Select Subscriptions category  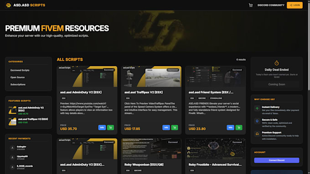tap(18, 85)
